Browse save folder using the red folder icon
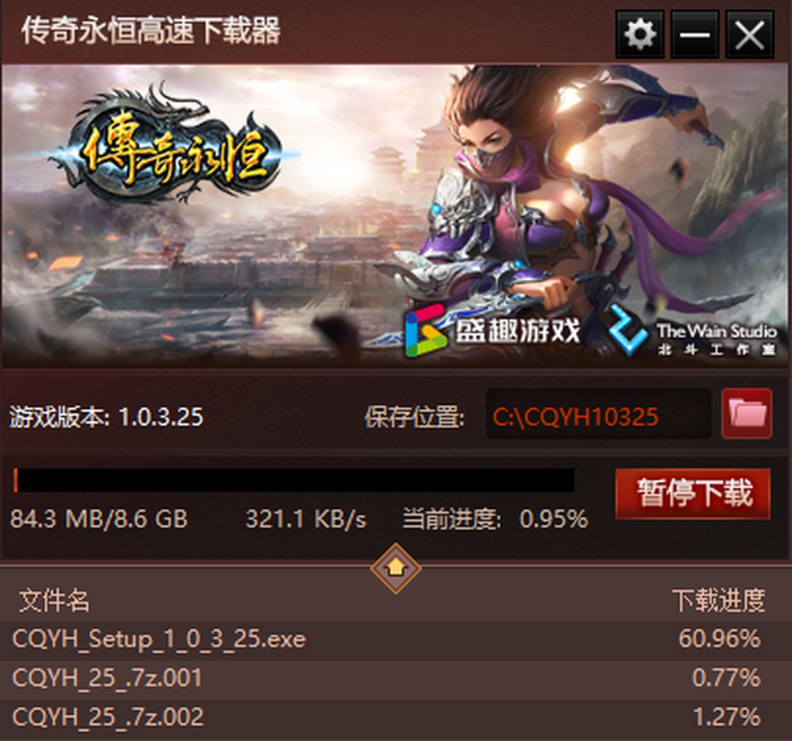The height and width of the screenshot is (741, 792). [x=746, y=414]
